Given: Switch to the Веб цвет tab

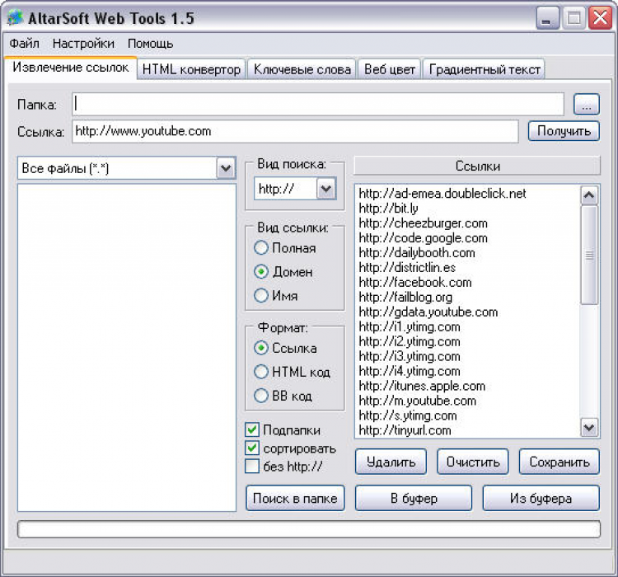Looking at the screenshot, I should (x=390, y=69).
